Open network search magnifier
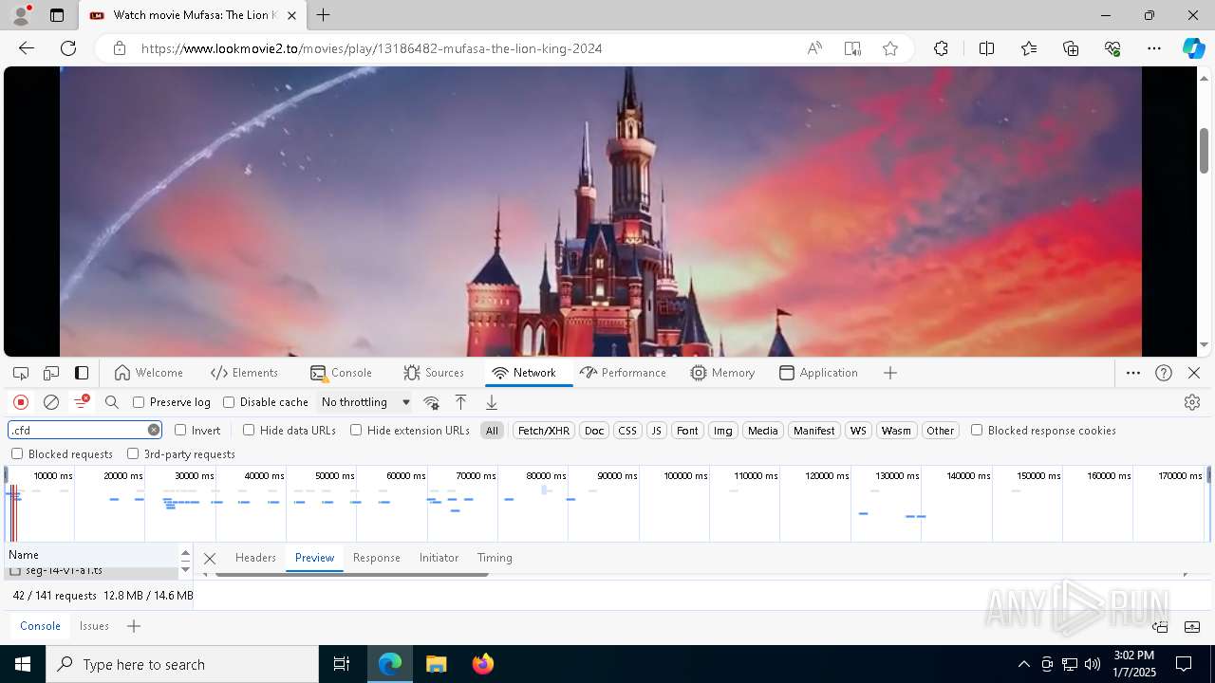Image resolution: width=1215 pixels, height=683 pixels. (112, 402)
